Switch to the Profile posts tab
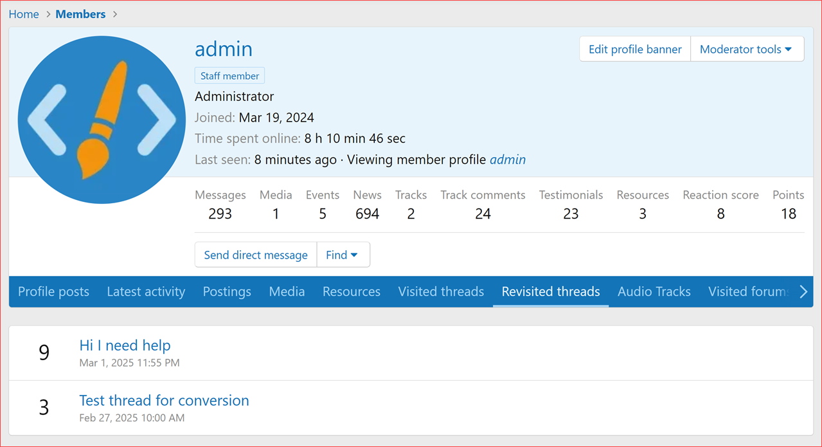This screenshot has width=822, height=447. [x=53, y=291]
